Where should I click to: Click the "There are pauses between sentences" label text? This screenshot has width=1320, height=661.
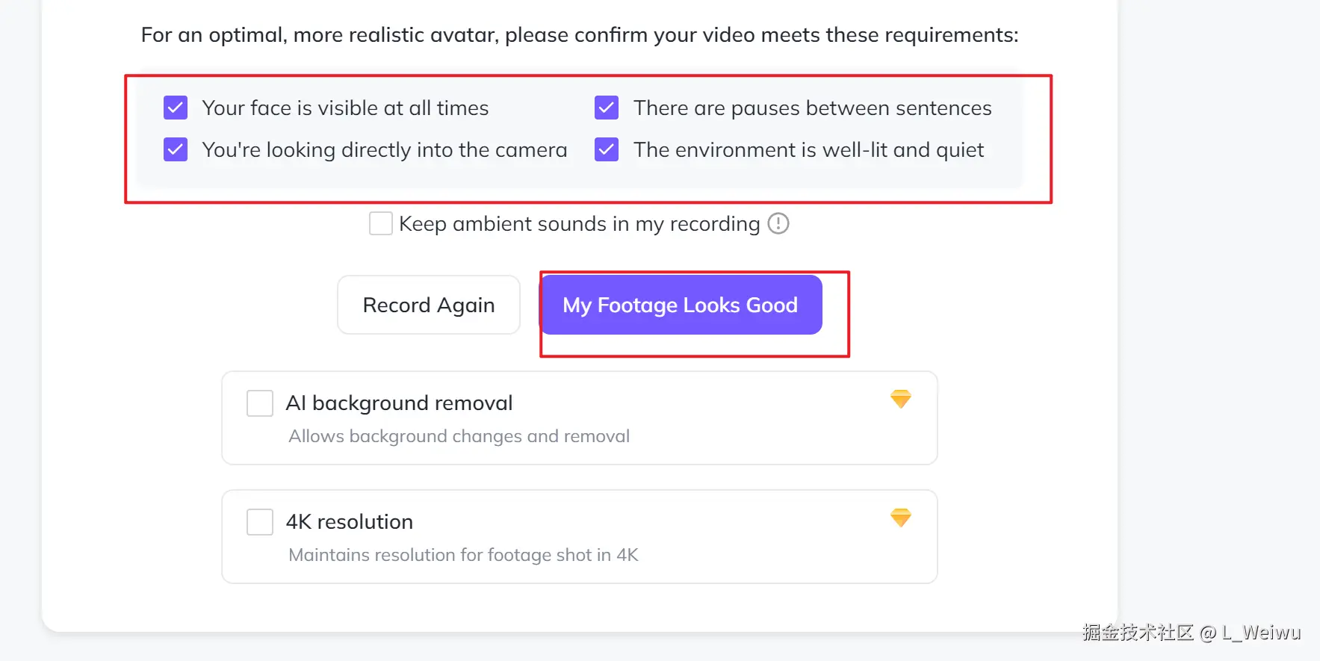pos(812,108)
